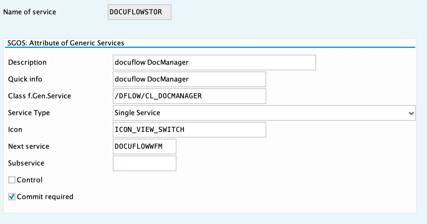Viewport: 427px width, 224px height.
Task: Select the Icon input field
Action: 190,130
